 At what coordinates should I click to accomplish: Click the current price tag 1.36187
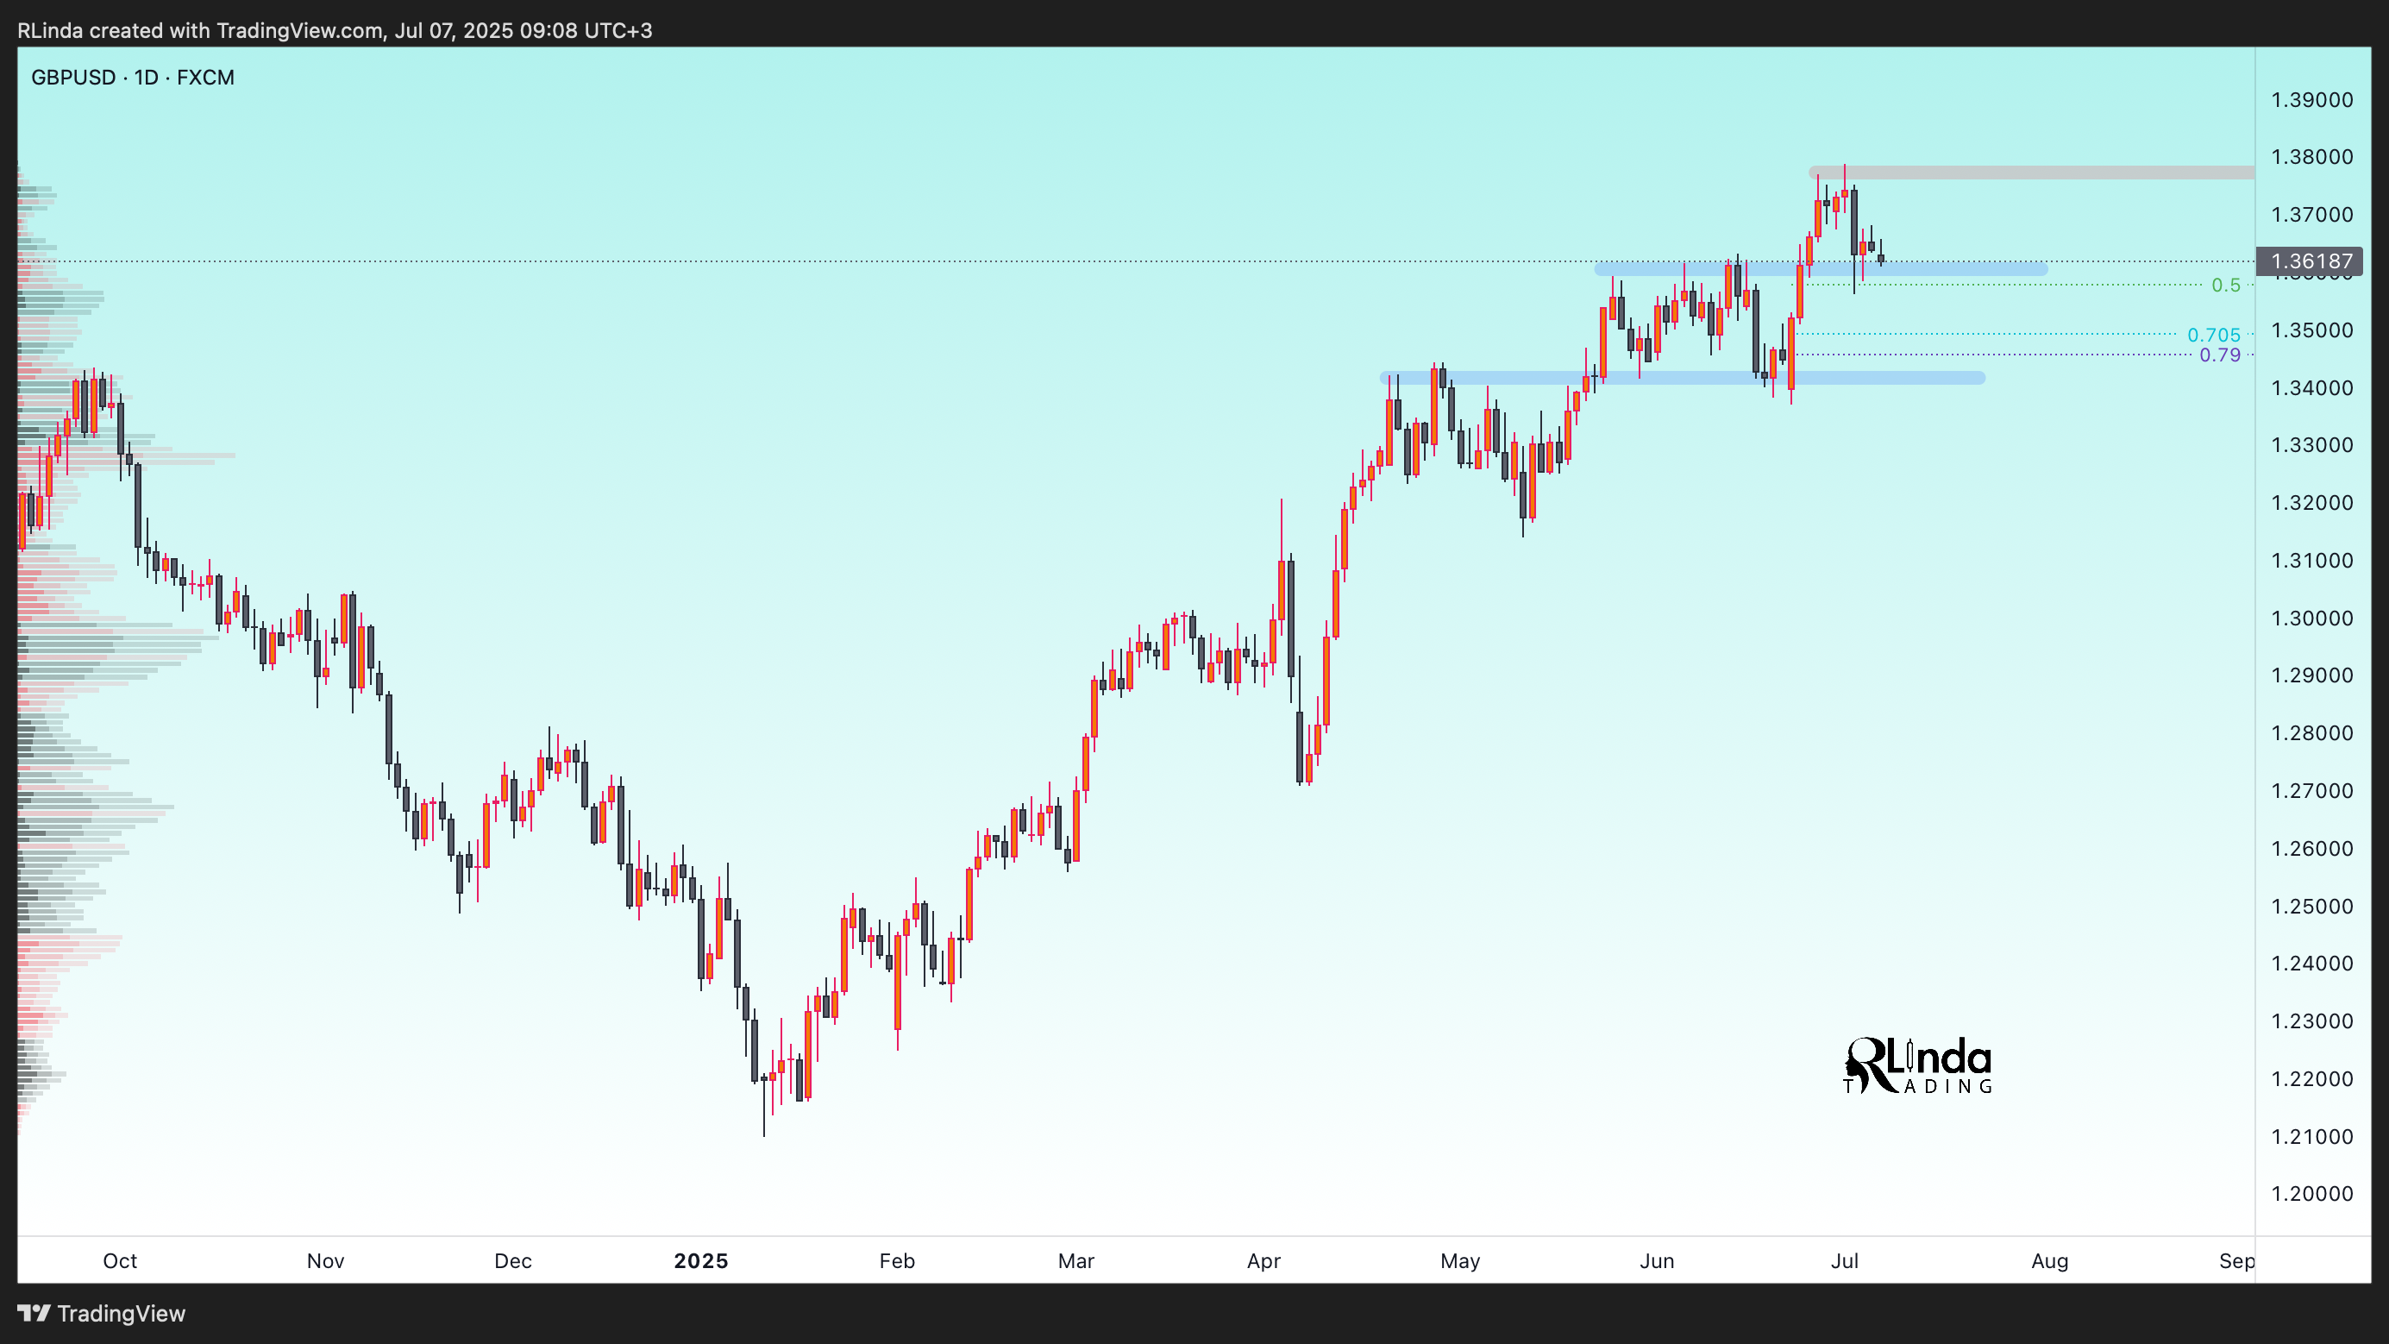[2311, 261]
